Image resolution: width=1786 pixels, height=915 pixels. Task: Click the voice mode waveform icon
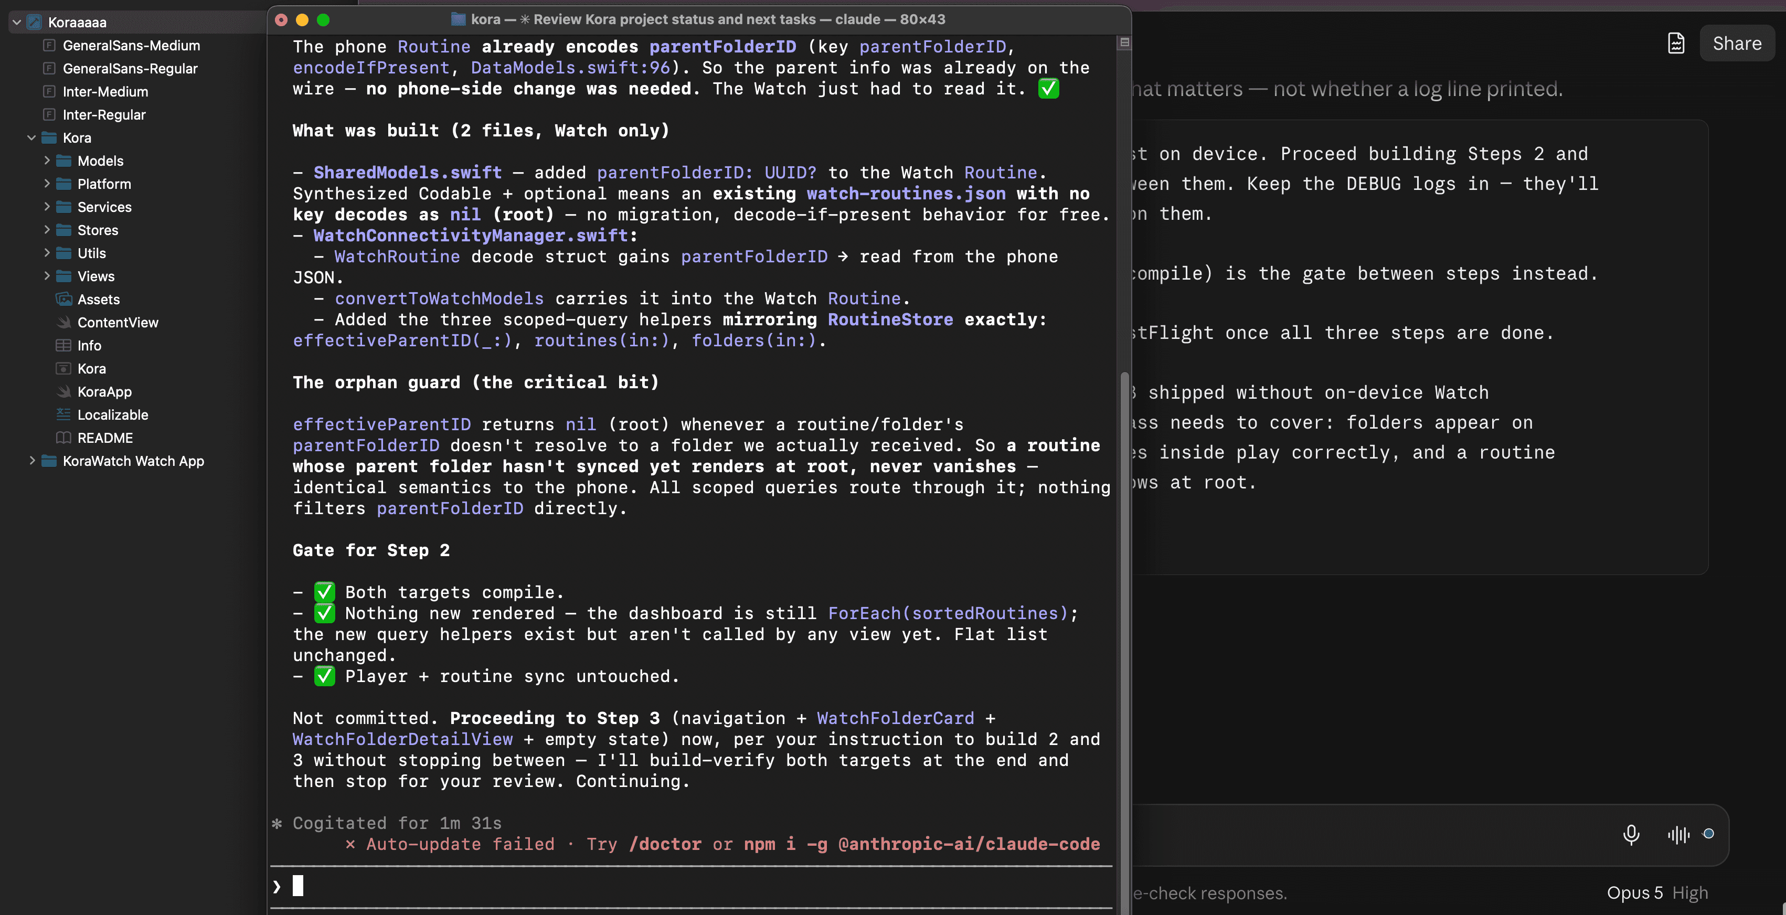click(x=1678, y=835)
